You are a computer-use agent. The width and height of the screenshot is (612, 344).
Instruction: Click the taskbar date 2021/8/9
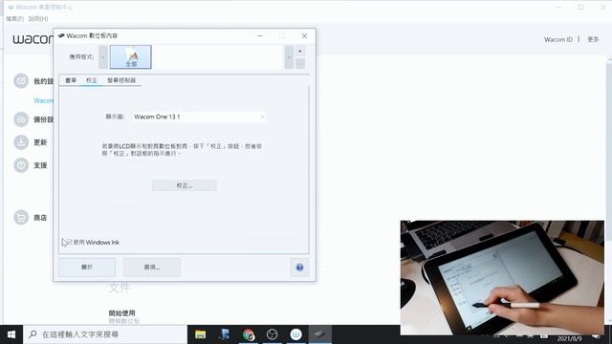coord(569,338)
